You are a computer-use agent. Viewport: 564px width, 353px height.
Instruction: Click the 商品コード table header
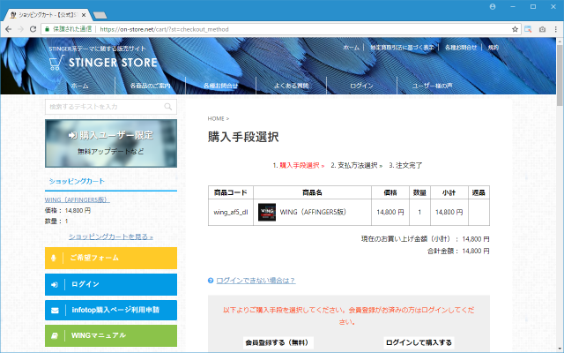coord(231,192)
